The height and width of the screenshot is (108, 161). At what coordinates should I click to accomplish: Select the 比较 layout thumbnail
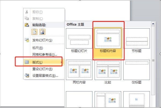coord(108,70)
